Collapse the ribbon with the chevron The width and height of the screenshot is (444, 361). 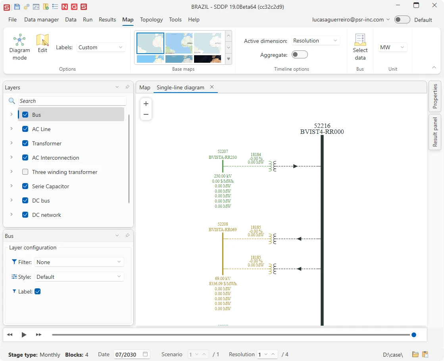coord(434,68)
